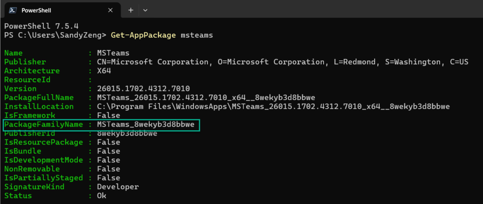Click the msteams command argument
The height and width of the screenshot is (204, 483).
coord(196,35)
